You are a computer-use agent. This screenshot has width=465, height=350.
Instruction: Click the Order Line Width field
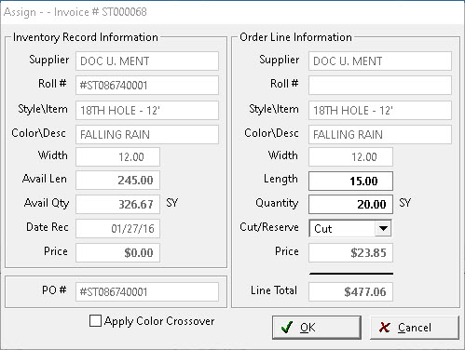coord(350,156)
